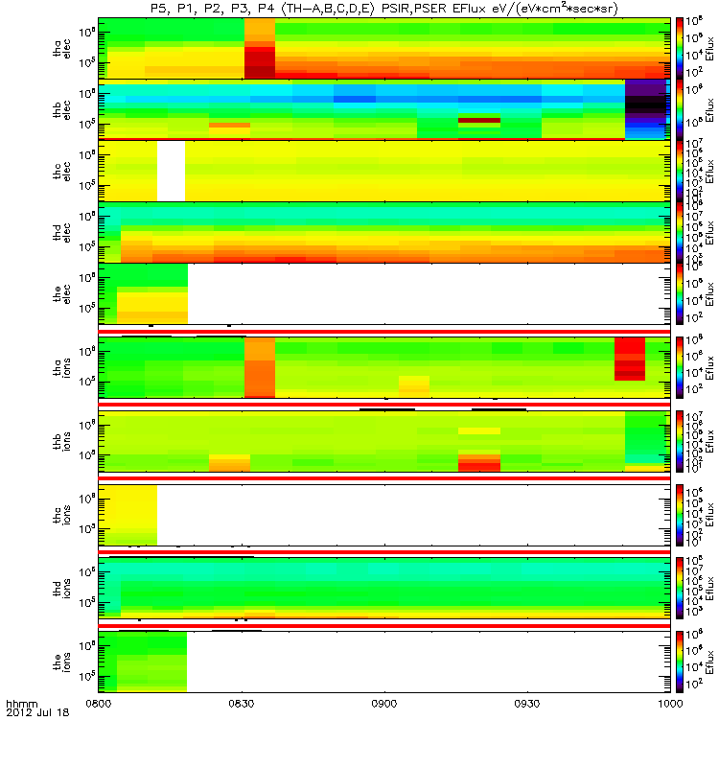The height and width of the screenshot is (767, 719).
Task: Click the white data gap in thc elec
Action: [x=172, y=172]
